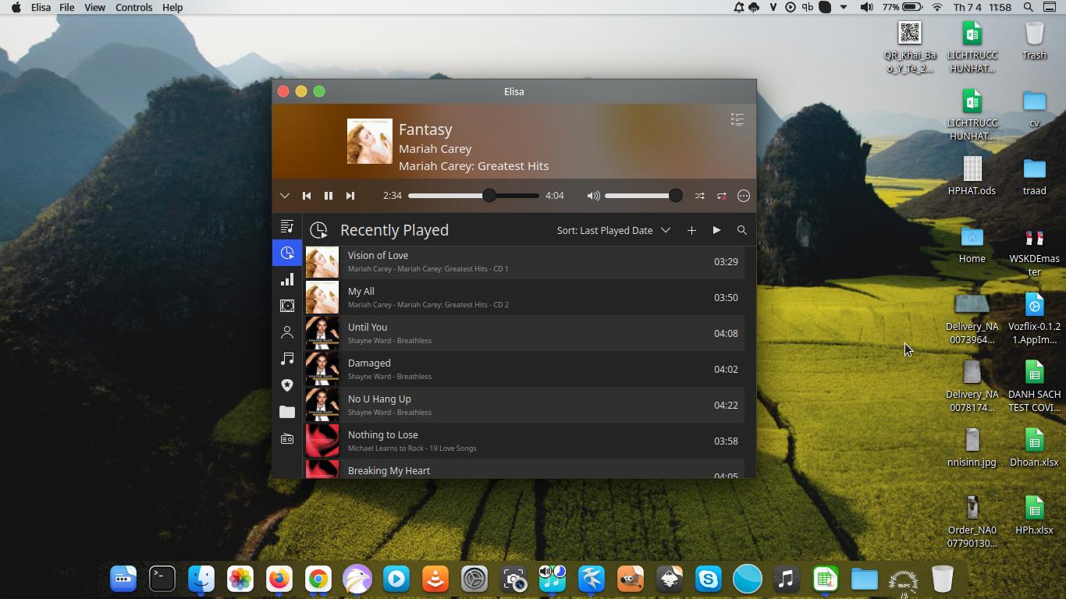
Task: Collapse the header with the down chevron
Action: pos(285,196)
